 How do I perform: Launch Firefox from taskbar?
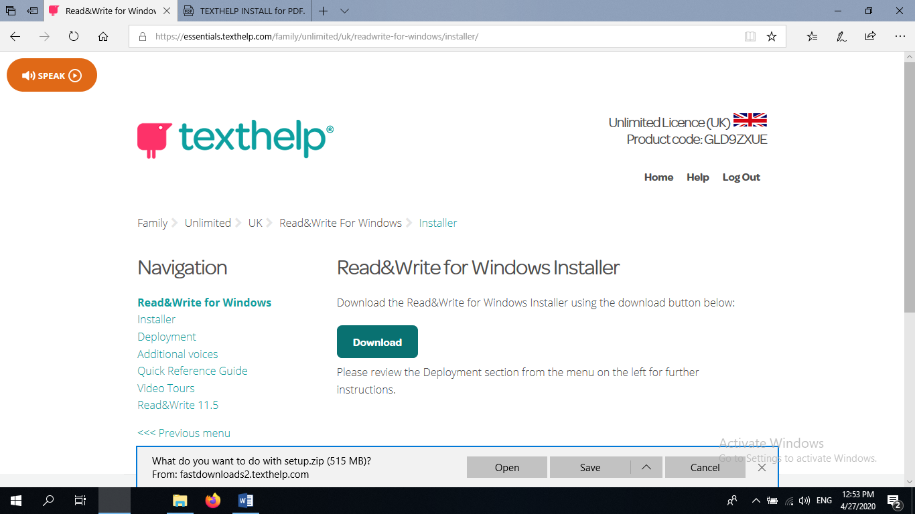pos(213,501)
